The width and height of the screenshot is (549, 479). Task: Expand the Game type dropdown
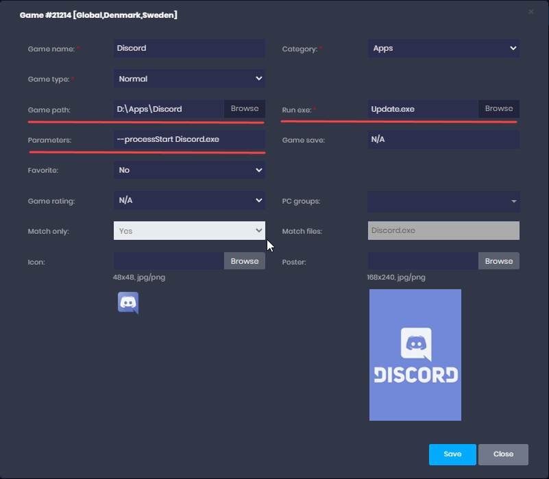[x=189, y=79]
